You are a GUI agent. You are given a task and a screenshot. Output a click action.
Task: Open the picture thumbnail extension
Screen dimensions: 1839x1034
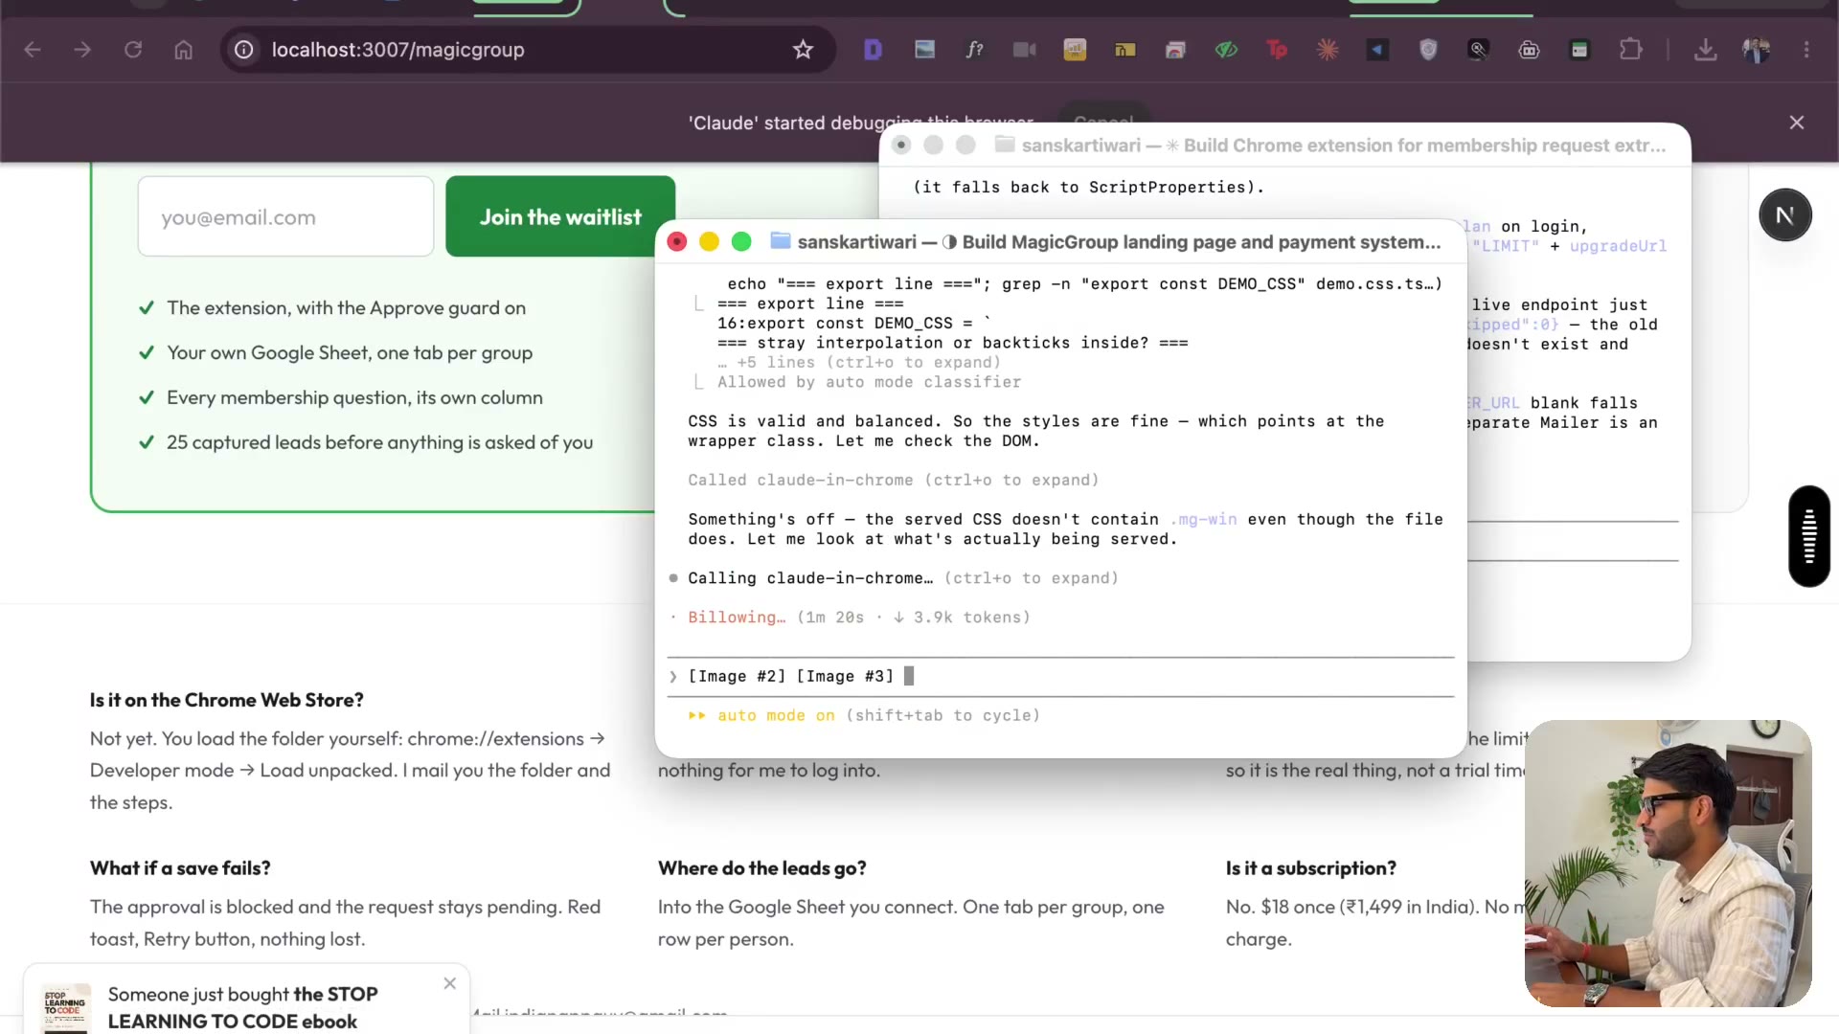pos(924,50)
